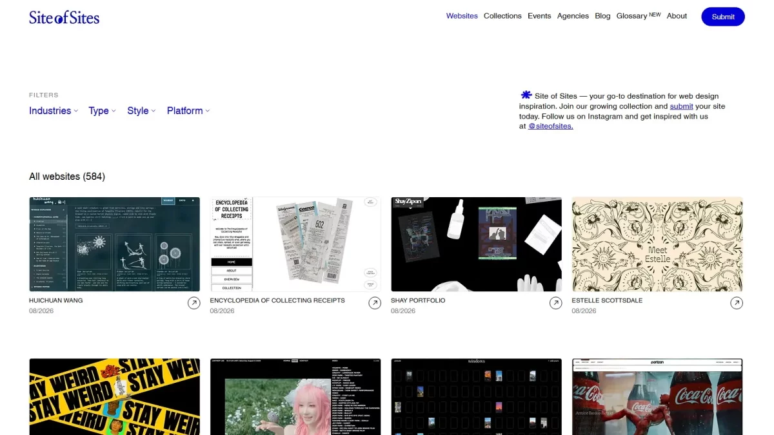This screenshot has height=435, width=774.
Task: Open arrow icon beside Huichuan Wang
Action: click(194, 303)
